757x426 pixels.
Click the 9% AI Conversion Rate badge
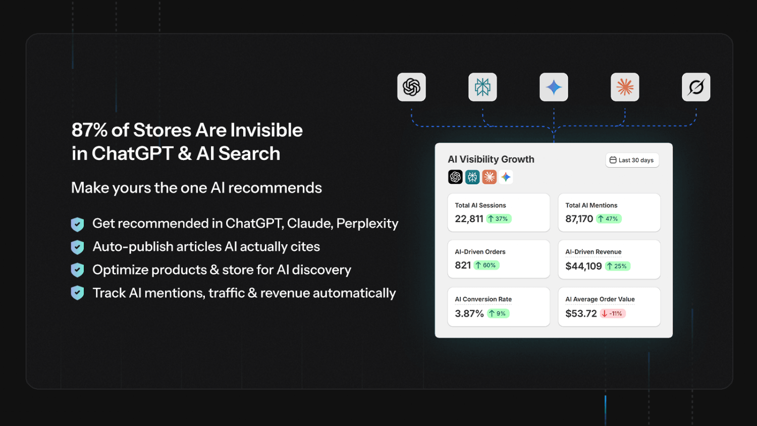coord(498,313)
